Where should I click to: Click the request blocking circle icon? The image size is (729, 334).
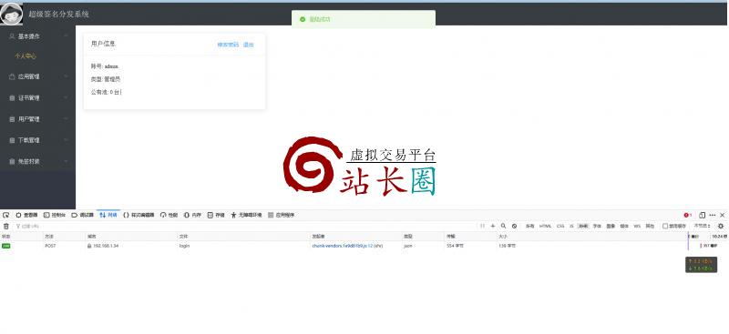tap(514, 227)
